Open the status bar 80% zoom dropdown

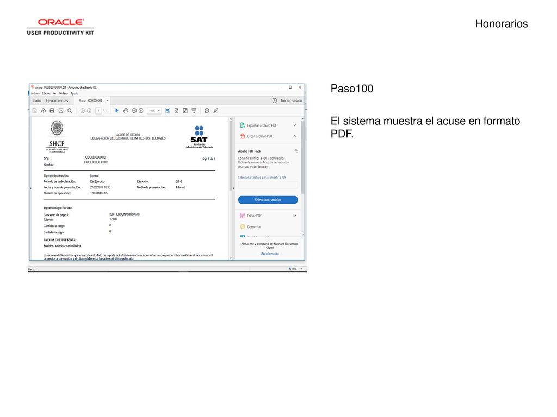click(301, 269)
